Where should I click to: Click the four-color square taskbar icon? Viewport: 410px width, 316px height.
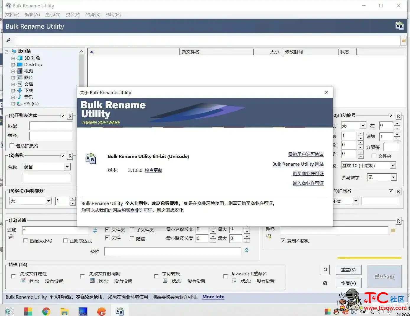pos(28,311)
